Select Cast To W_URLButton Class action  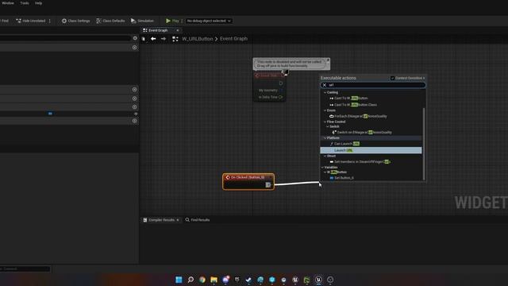click(356, 105)
